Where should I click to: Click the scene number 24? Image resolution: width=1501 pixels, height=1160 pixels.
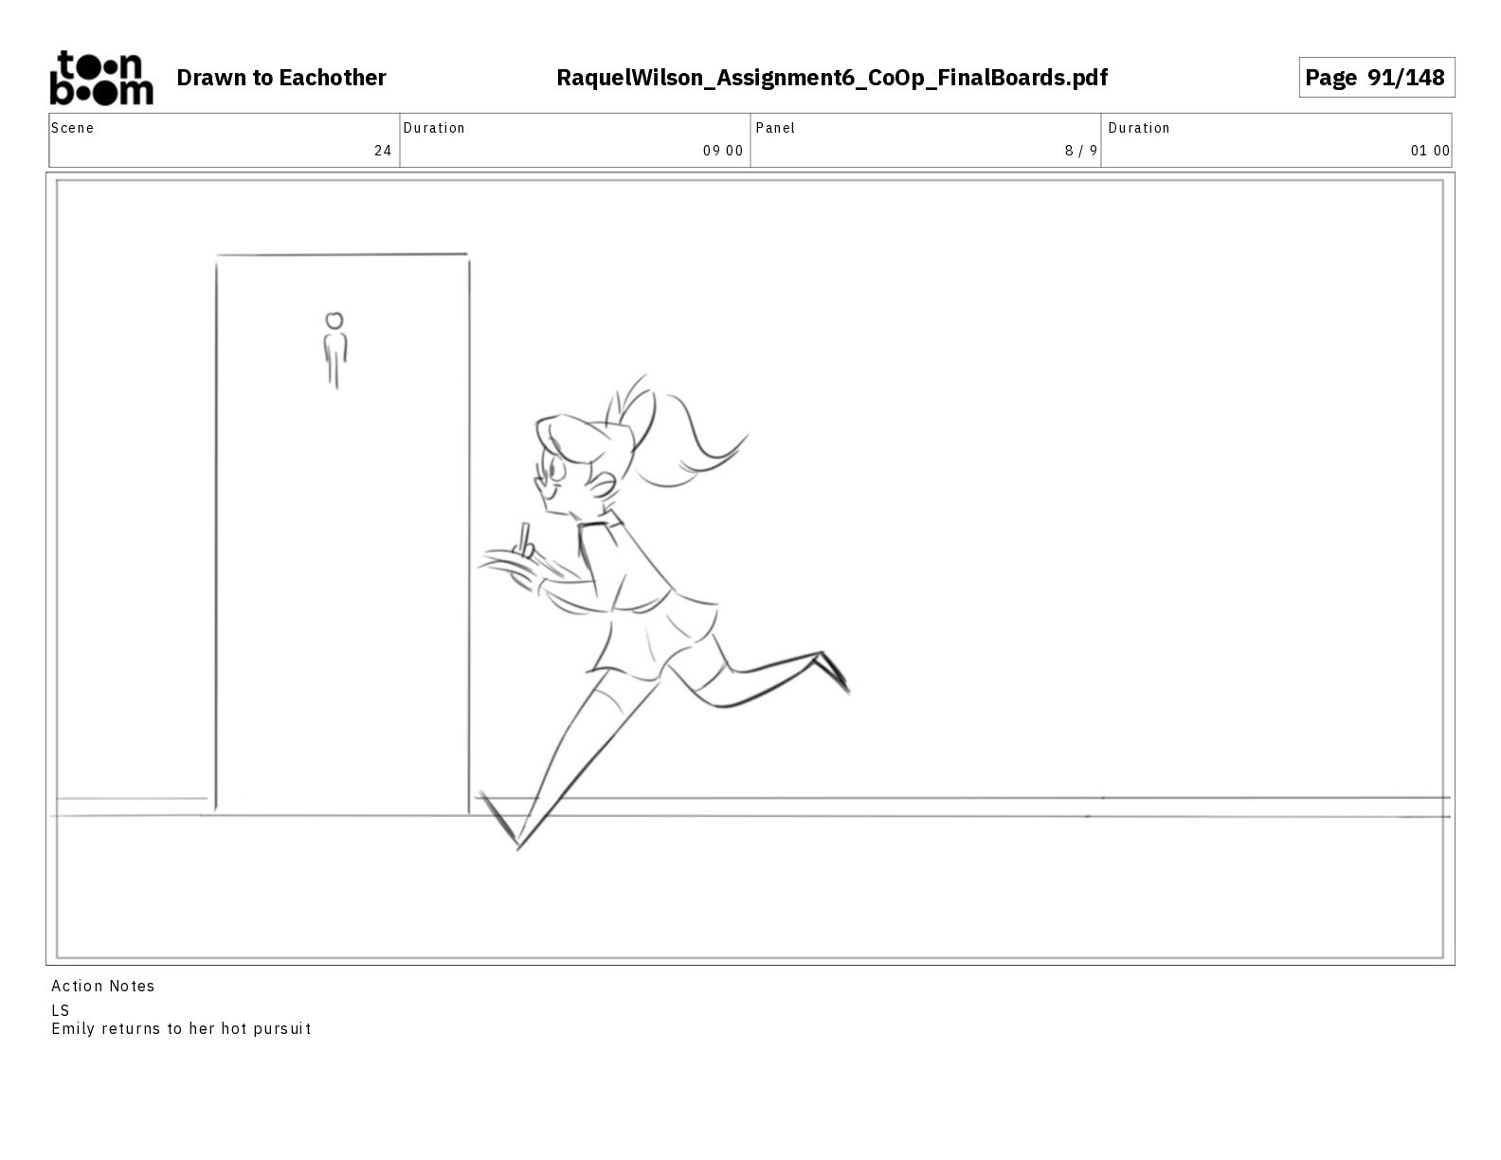click(x=383, y=151)
